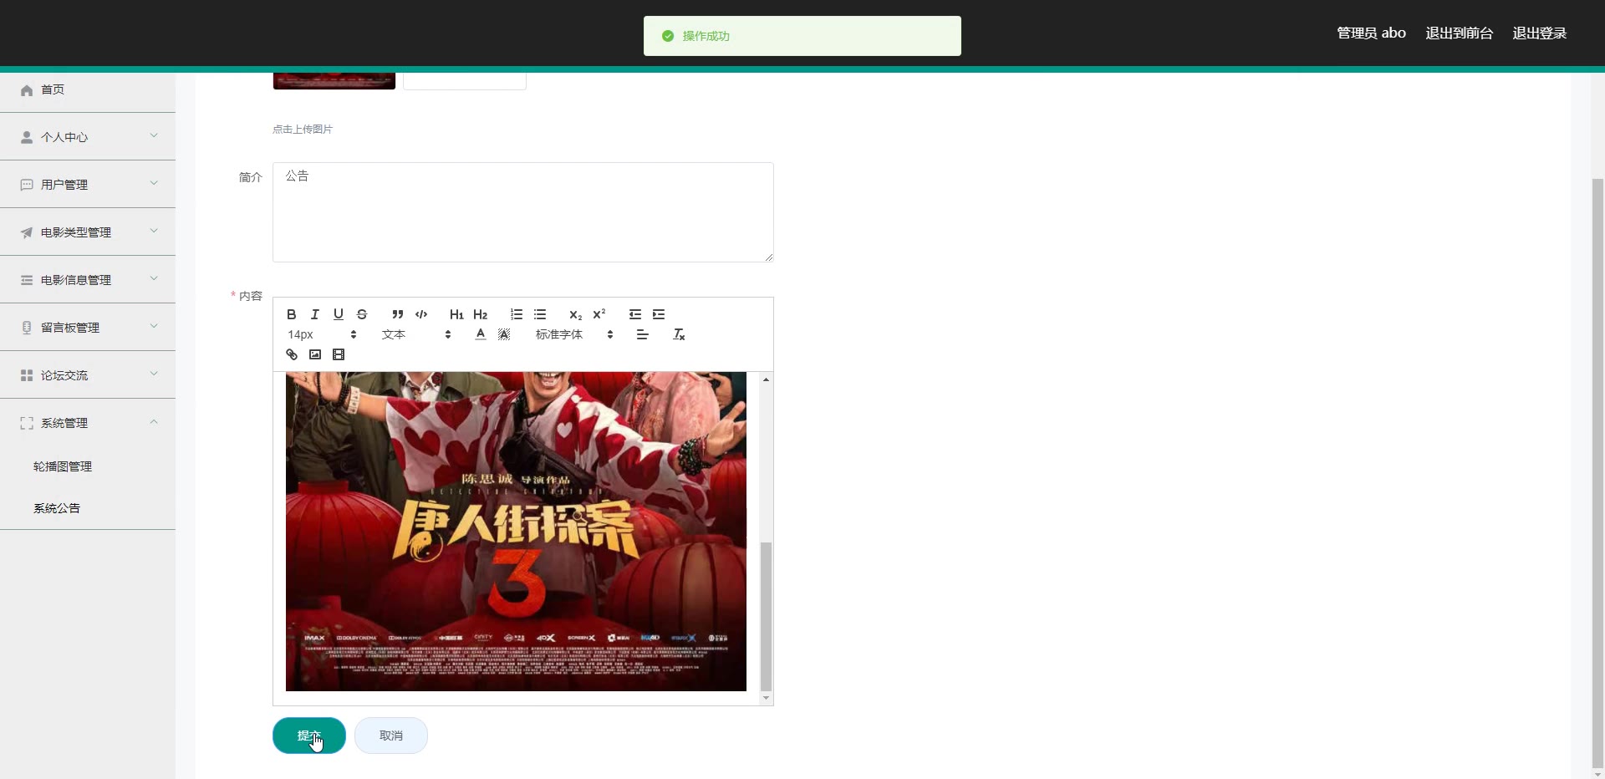Click the 个人中心 person icon
This screenshot has height=779, width=1605.
click(x=27, y=137)
